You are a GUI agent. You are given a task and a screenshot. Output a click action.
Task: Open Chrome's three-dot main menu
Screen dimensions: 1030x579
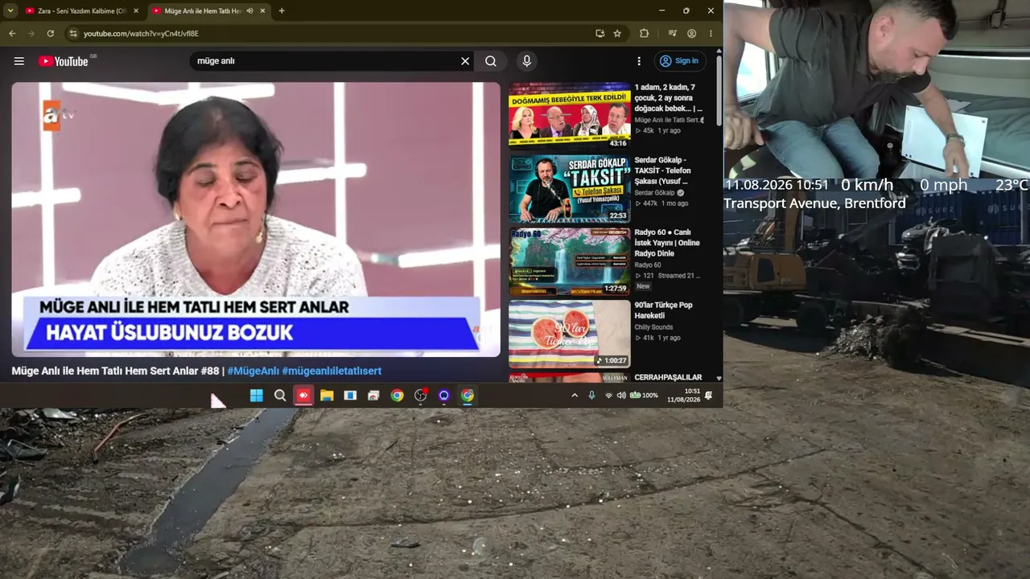711,34
